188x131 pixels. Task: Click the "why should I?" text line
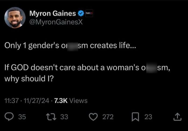pyautogui.click(x=28, y=79)
